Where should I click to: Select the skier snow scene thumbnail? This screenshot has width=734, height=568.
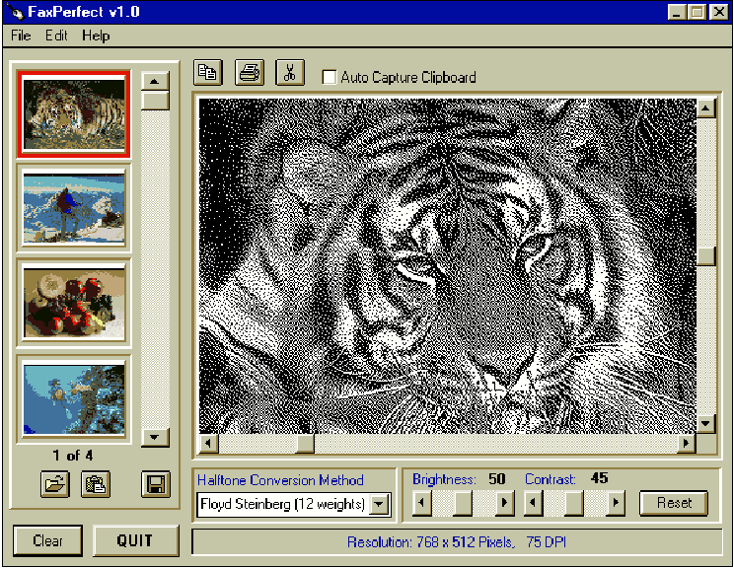click(75, 204)
